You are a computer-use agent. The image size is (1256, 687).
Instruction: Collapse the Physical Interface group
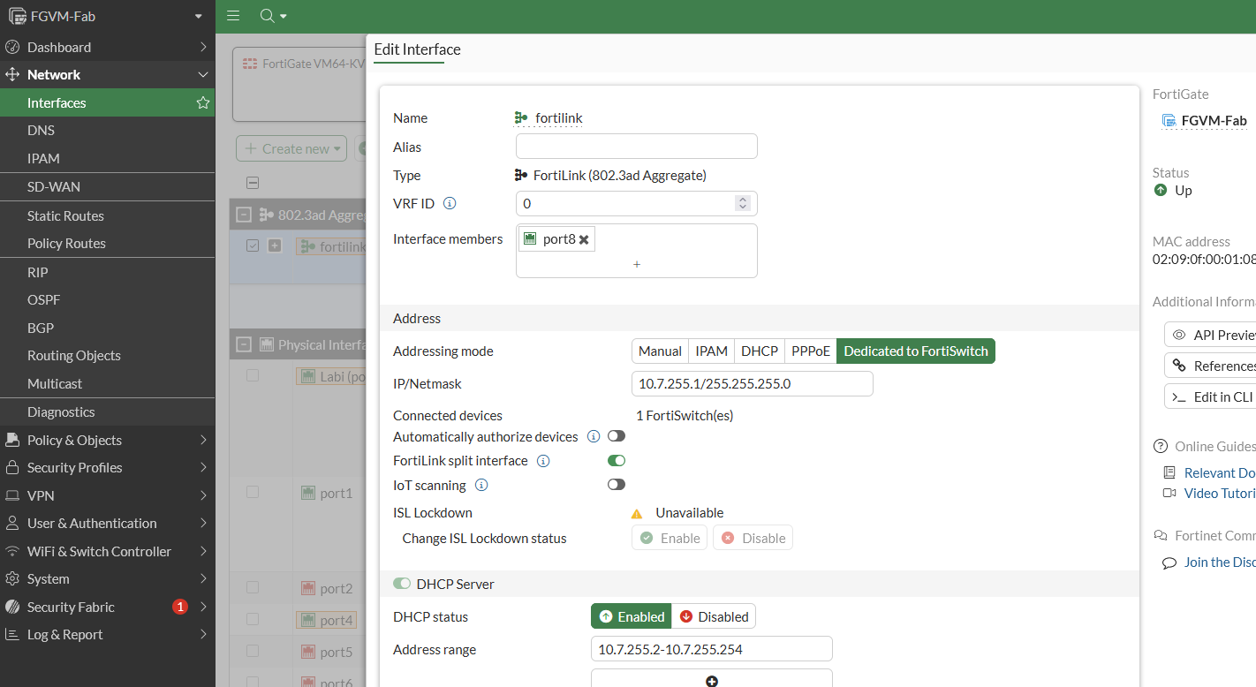244,344
